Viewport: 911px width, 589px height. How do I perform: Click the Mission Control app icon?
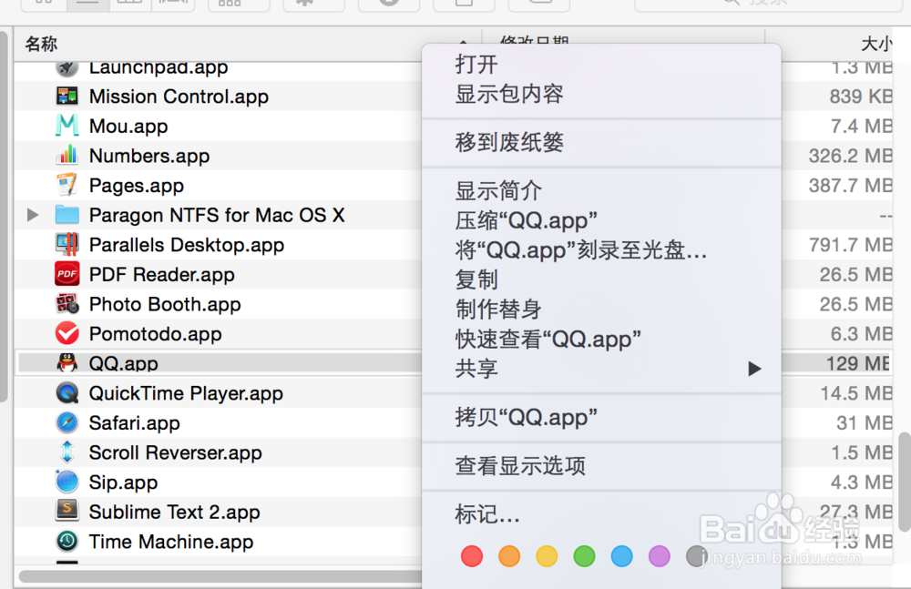tap(67, 96)
